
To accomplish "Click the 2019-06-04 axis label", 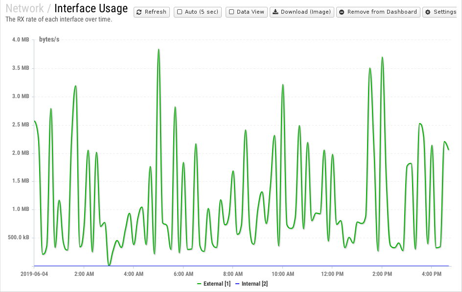I will pos(34,274).
